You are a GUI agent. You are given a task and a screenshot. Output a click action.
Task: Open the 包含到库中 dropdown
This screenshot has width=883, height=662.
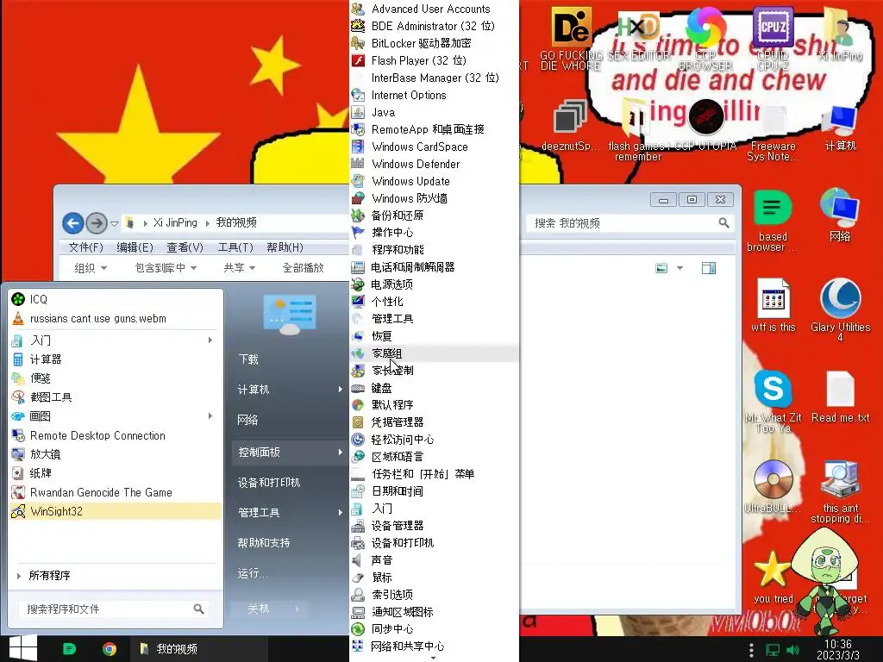point(166,268)
